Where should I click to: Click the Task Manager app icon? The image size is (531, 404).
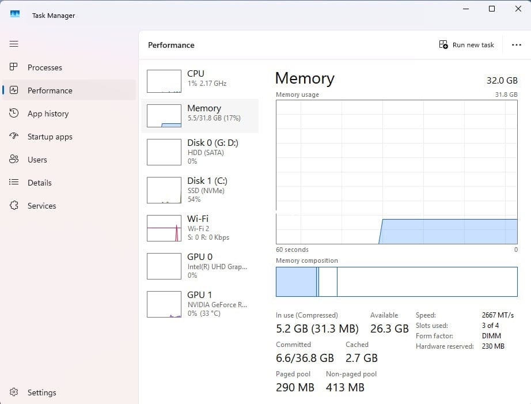[x=15, y=14]
